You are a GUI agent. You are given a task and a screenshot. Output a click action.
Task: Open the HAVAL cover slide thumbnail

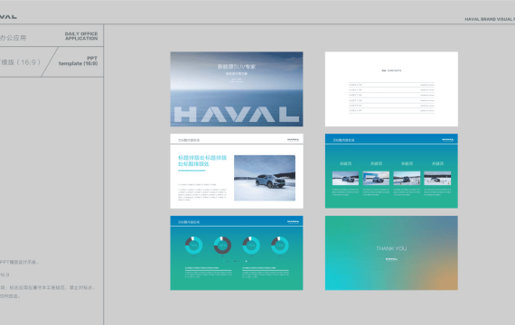[x=237, y=89]
